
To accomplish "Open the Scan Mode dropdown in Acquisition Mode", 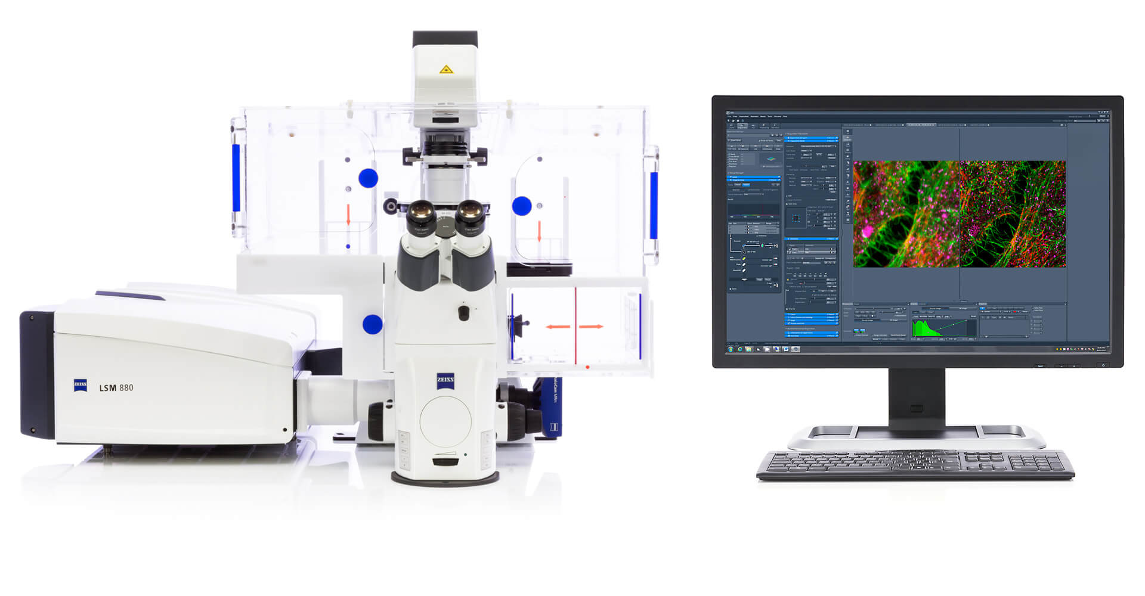I will pyautogui.click(x=806, y=151).
